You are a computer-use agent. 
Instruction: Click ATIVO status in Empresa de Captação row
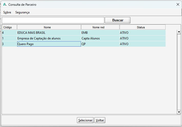coord(143,38)
